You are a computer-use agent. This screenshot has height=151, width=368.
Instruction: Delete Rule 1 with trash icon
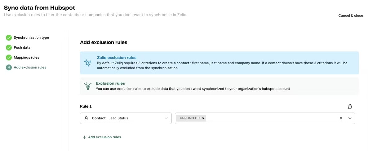(x=350, y=107)
